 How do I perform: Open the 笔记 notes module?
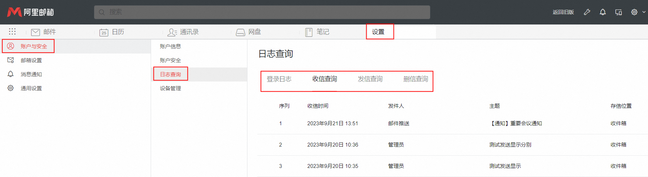click(x=317, y=32)
